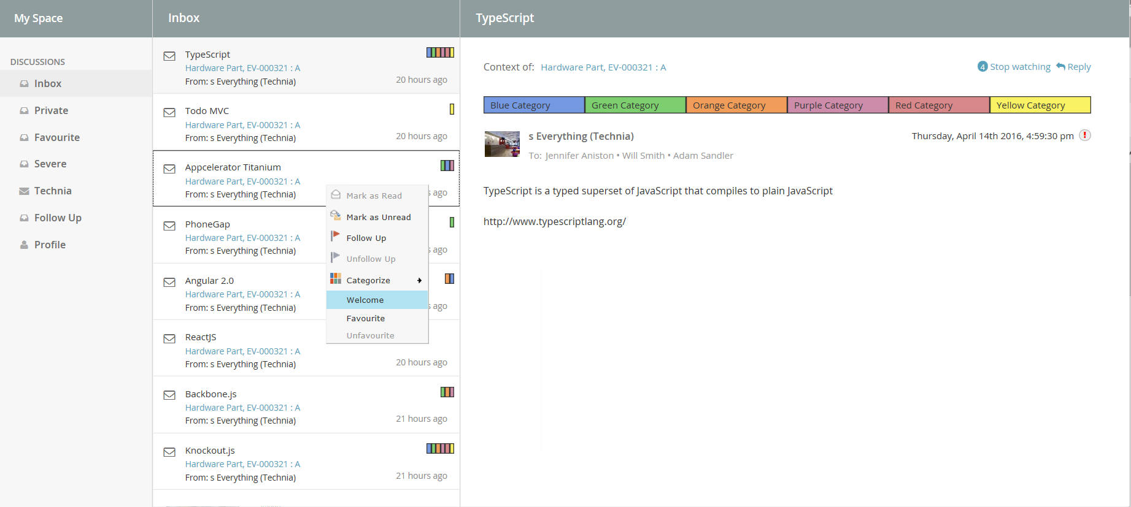Open the ReactJS message in Inbox

(201, 337)
